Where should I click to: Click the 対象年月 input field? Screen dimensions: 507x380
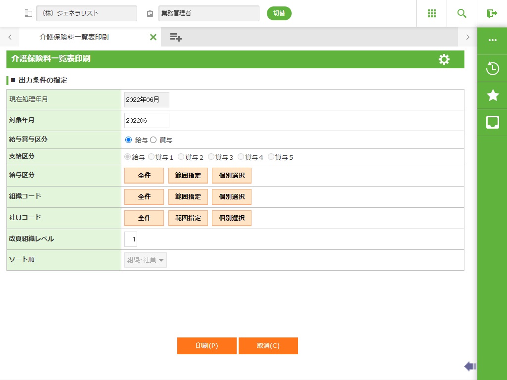tap(147, 120)
